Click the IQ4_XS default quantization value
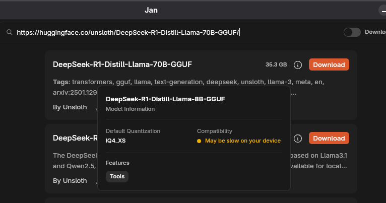 (115, 141)
